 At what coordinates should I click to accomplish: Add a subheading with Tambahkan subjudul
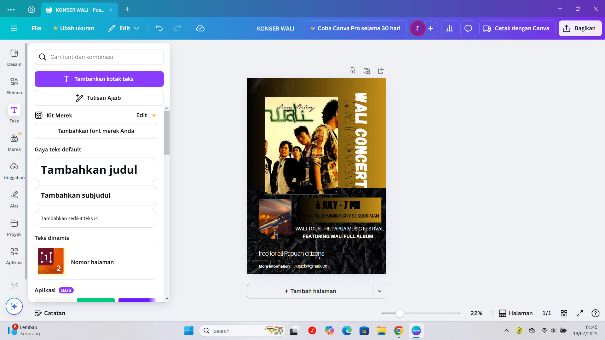click(96, 195)
